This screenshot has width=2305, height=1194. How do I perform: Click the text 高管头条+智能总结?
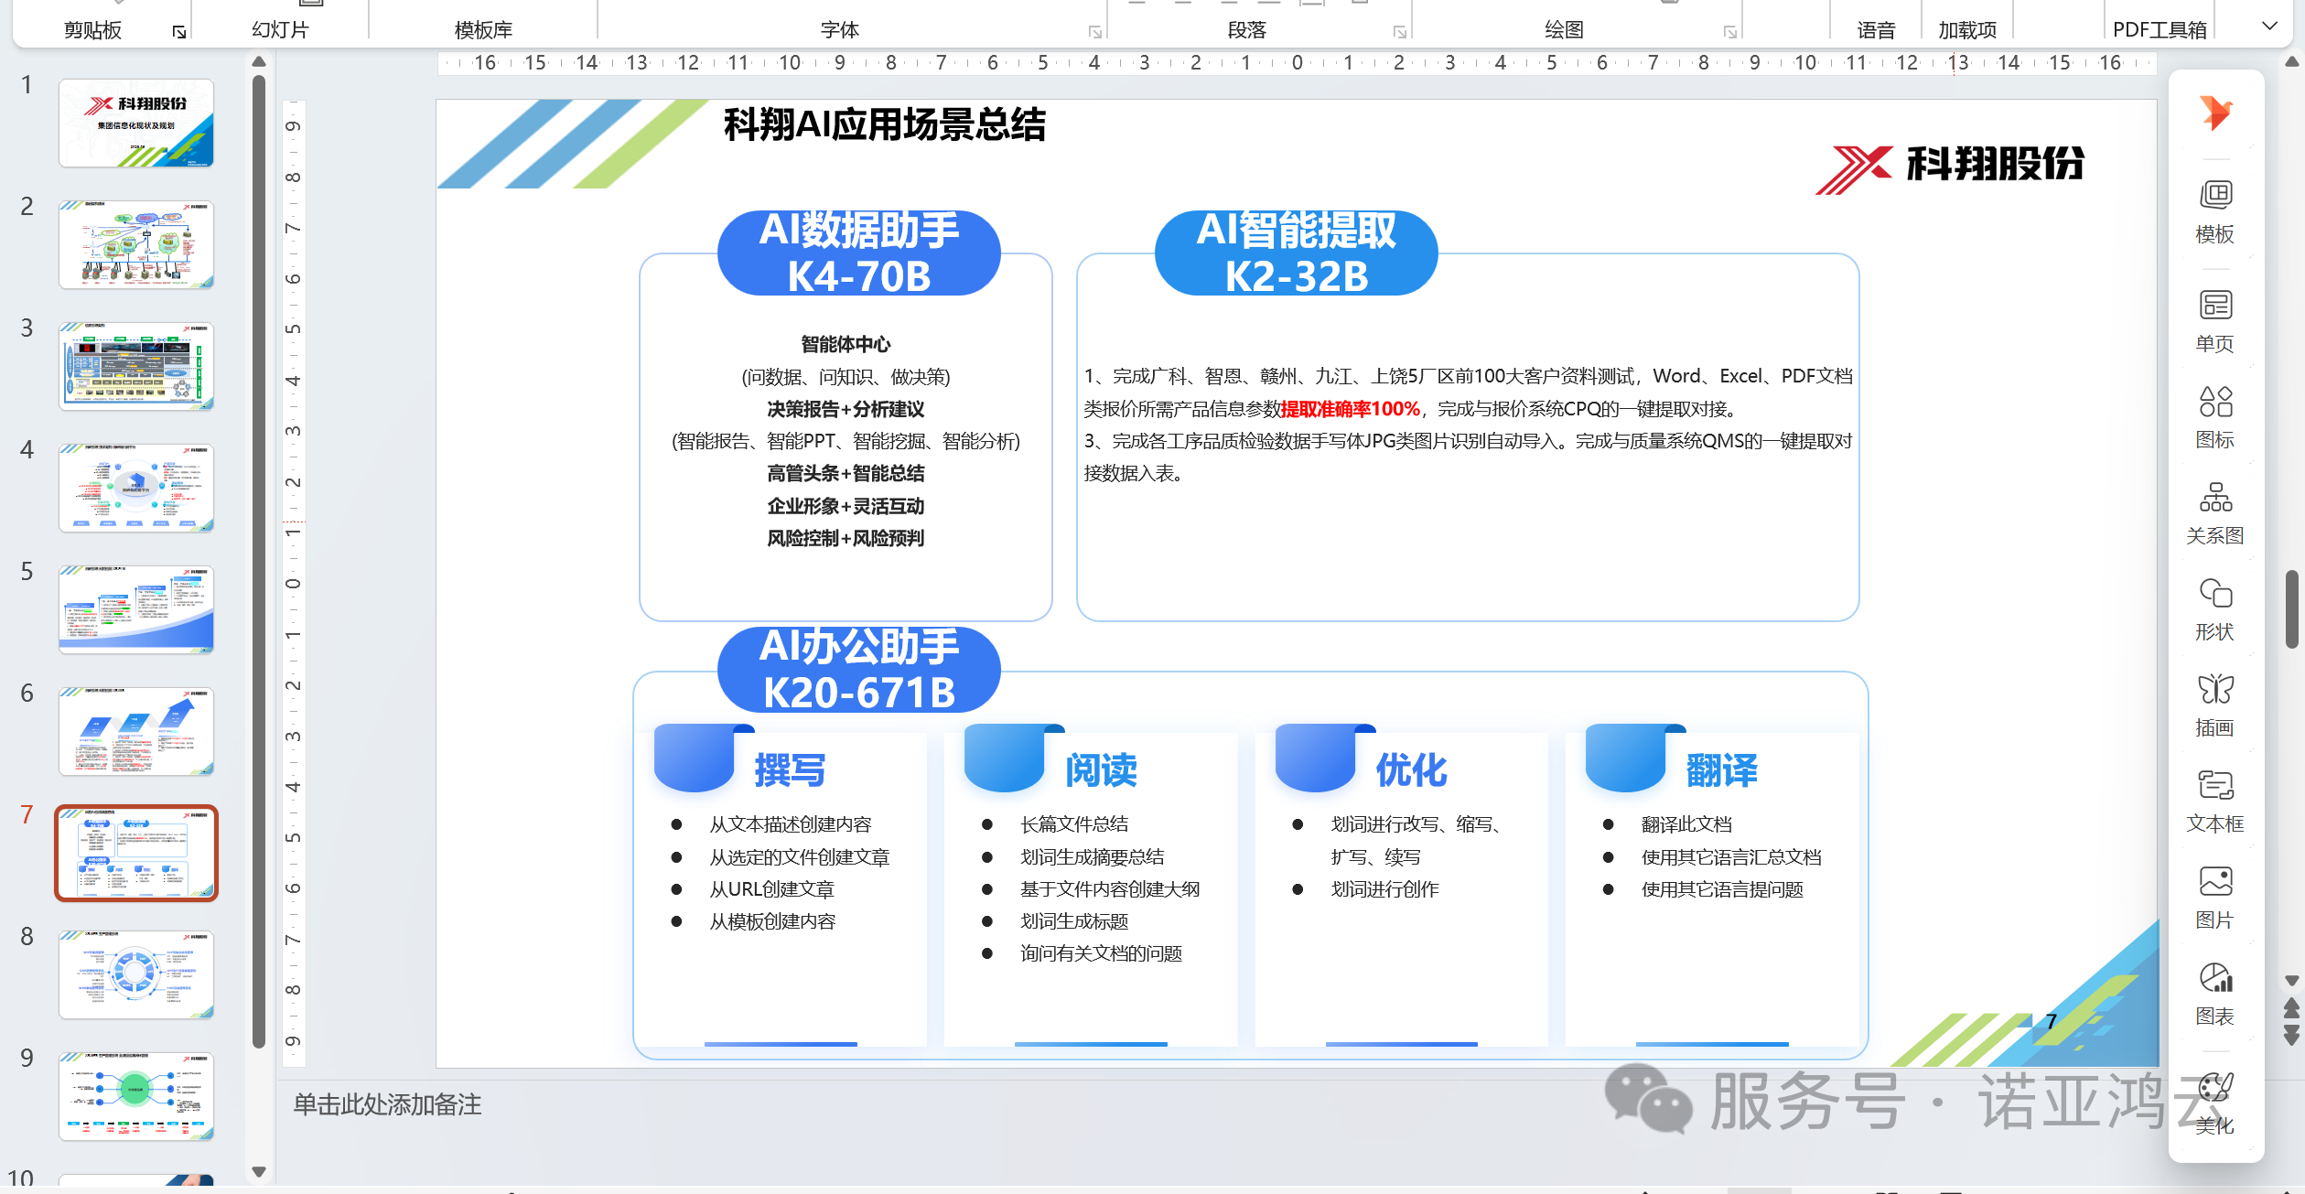(846, 473)
